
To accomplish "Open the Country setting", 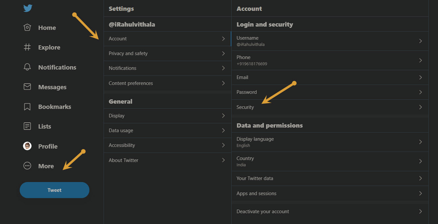I will click(330, 161).
